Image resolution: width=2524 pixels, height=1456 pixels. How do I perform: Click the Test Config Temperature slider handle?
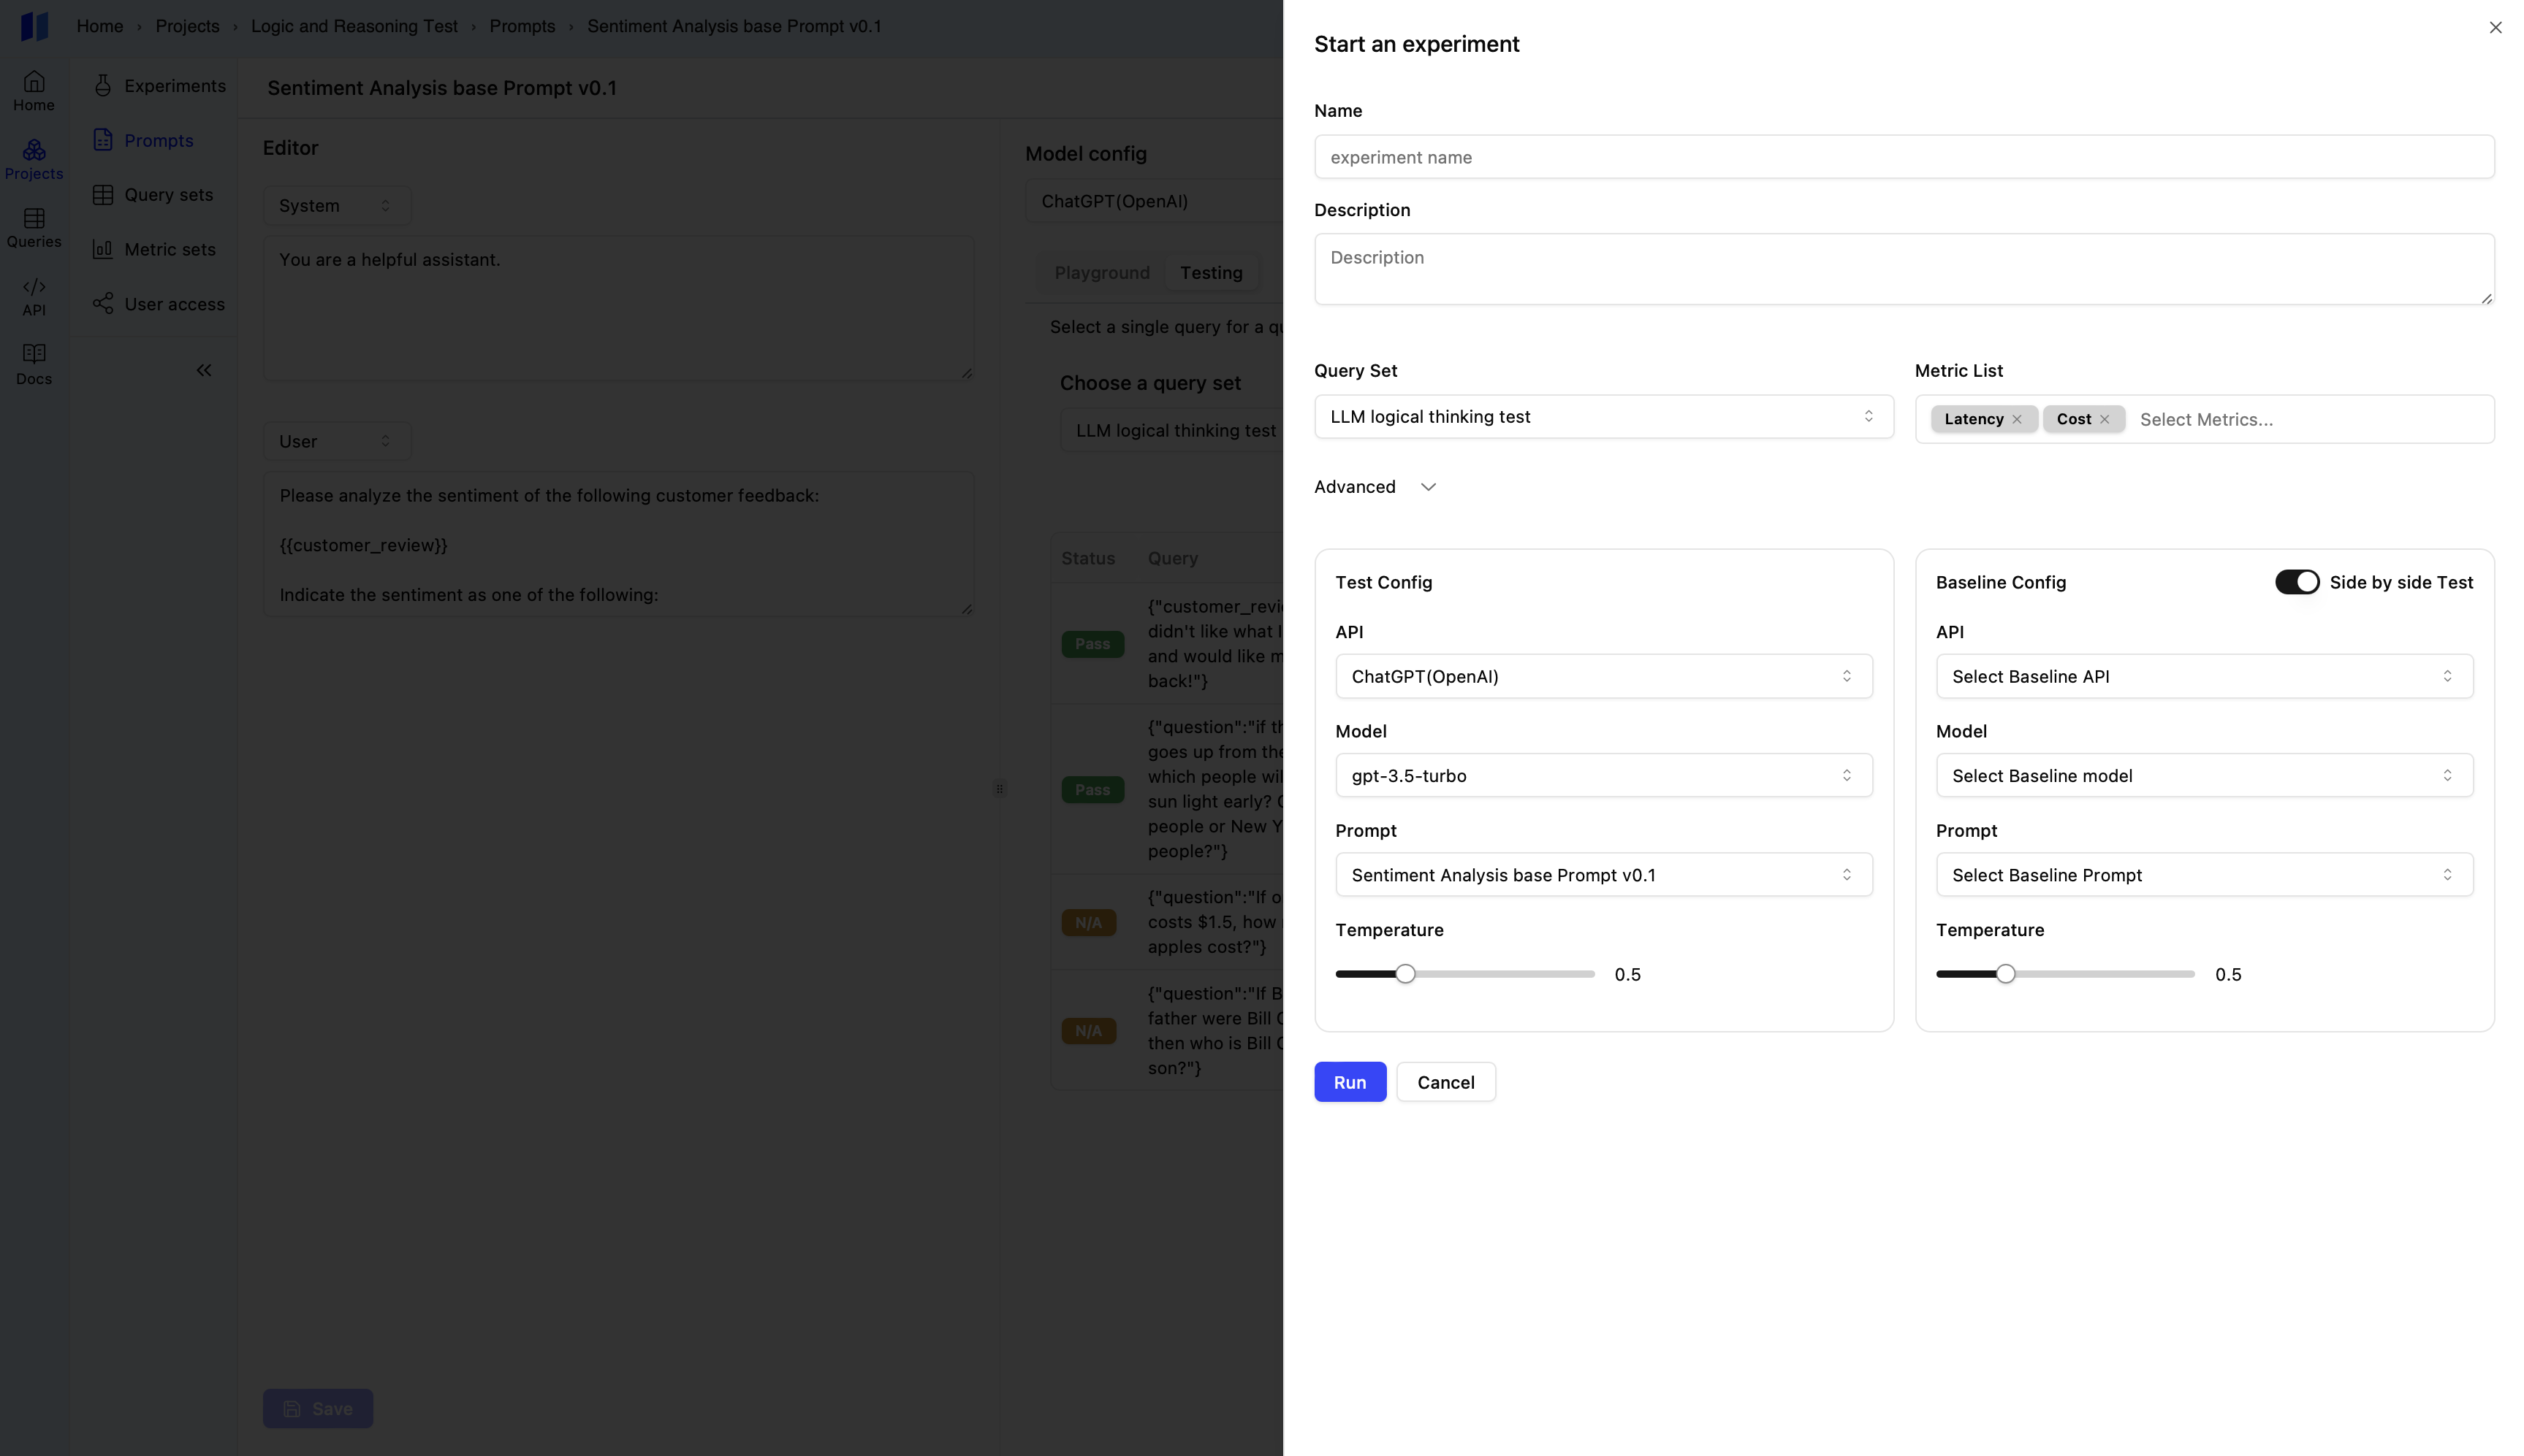pyautogui.click(x=1405, y=974)
